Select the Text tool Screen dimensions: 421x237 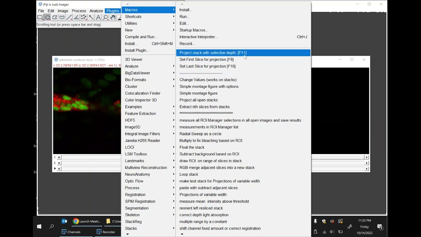(98, 17)
